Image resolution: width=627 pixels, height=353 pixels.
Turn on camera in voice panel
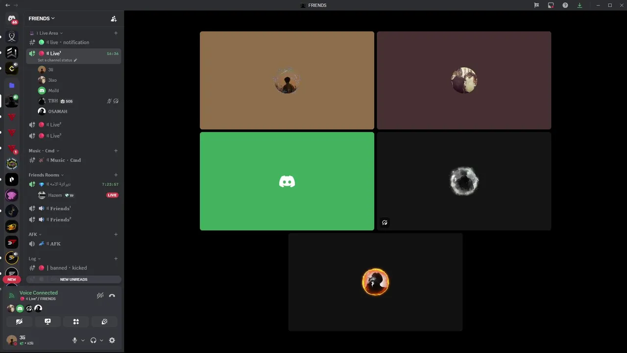pyautogui.click(x=19, y=322)
